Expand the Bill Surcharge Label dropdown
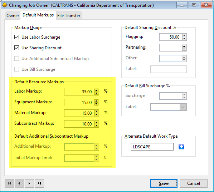 pos(183,107)
